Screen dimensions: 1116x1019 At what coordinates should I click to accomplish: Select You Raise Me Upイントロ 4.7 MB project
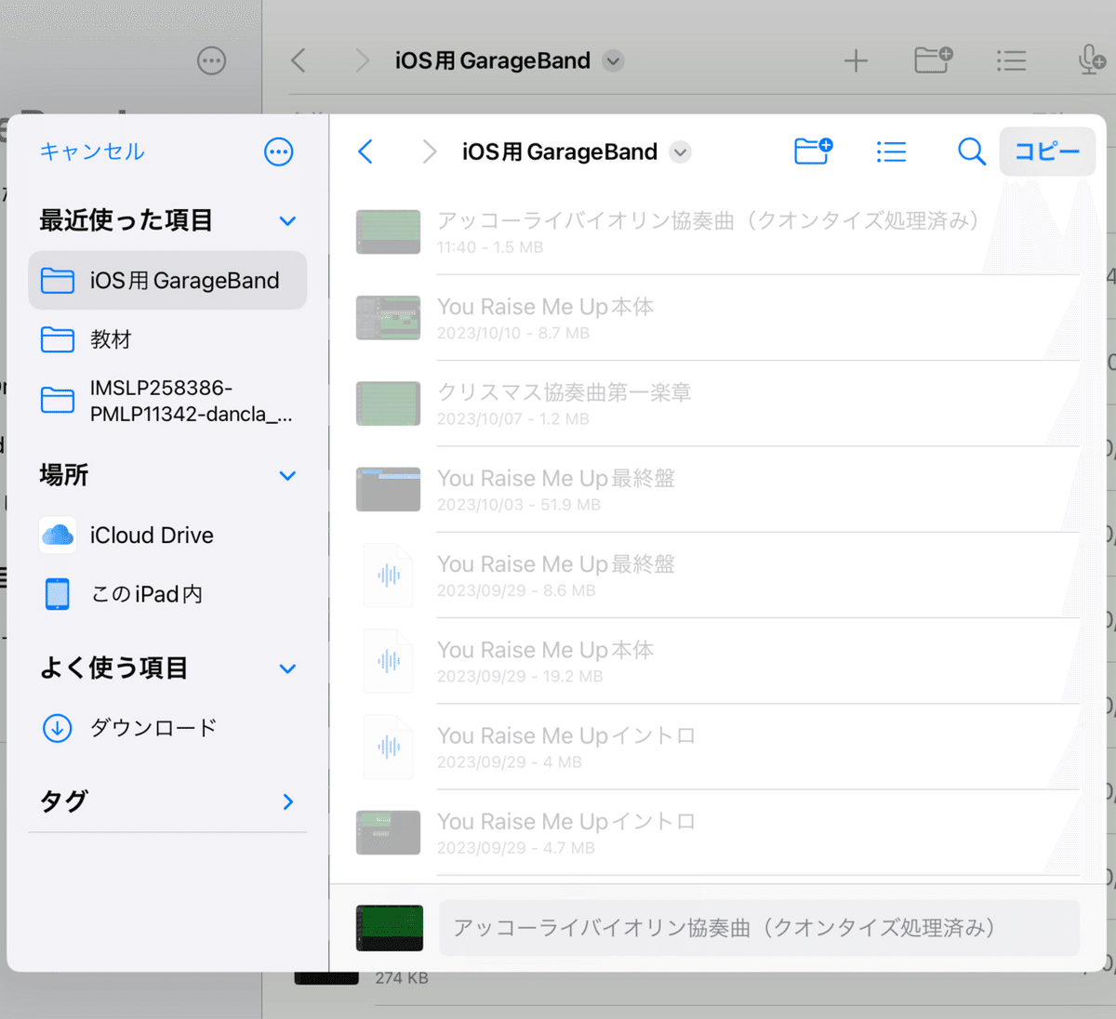(x=717, y=833)
